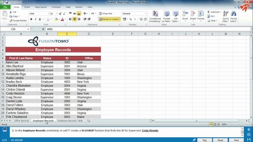Click the insert new worksheet tab icon
The width and height of the screenshot is (253, 142).
tap(89, 121)
